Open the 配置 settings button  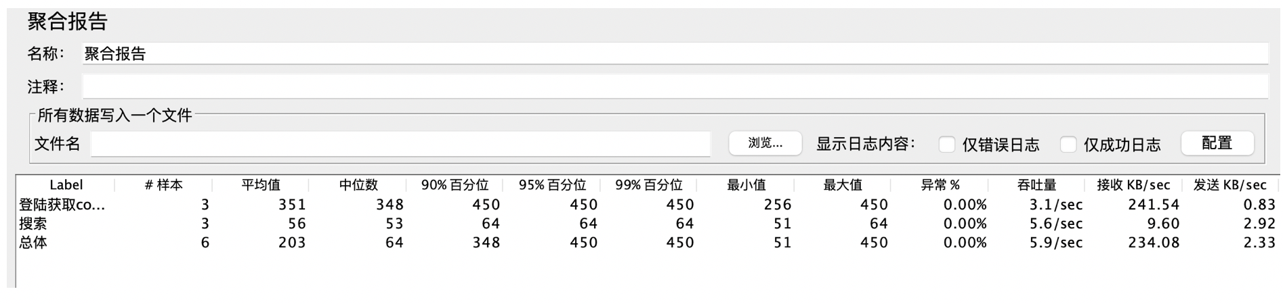tap(1217, 143)
